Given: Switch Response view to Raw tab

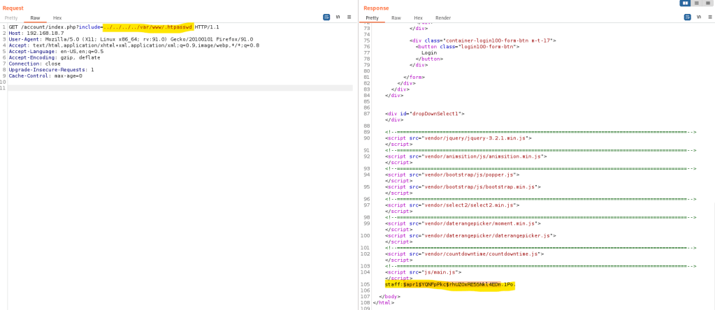Looking at the screenshot, I should pyautogui.click(x=396, y=17).
